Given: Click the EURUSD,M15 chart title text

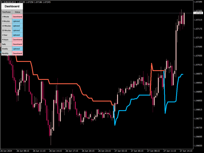Looking at the screenshot, I should (10, 2).
